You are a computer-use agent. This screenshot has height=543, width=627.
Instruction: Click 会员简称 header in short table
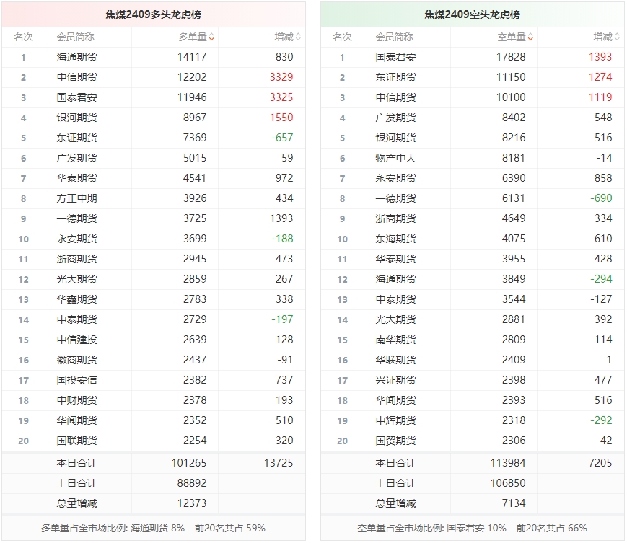tap(394, 37)
